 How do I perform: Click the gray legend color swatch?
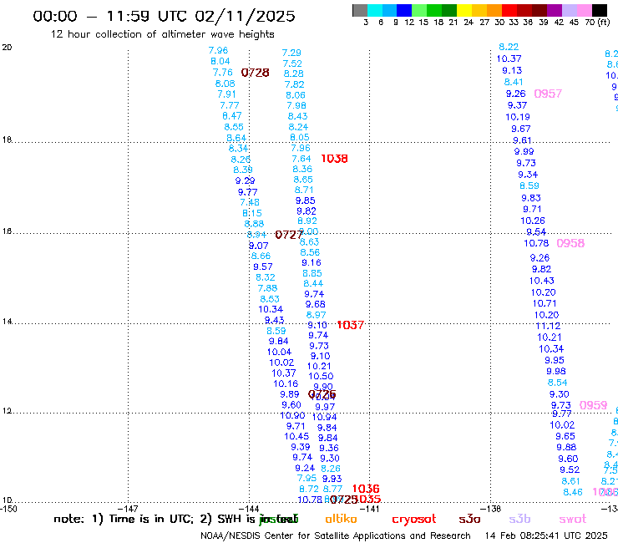click(x=360, y=10)
